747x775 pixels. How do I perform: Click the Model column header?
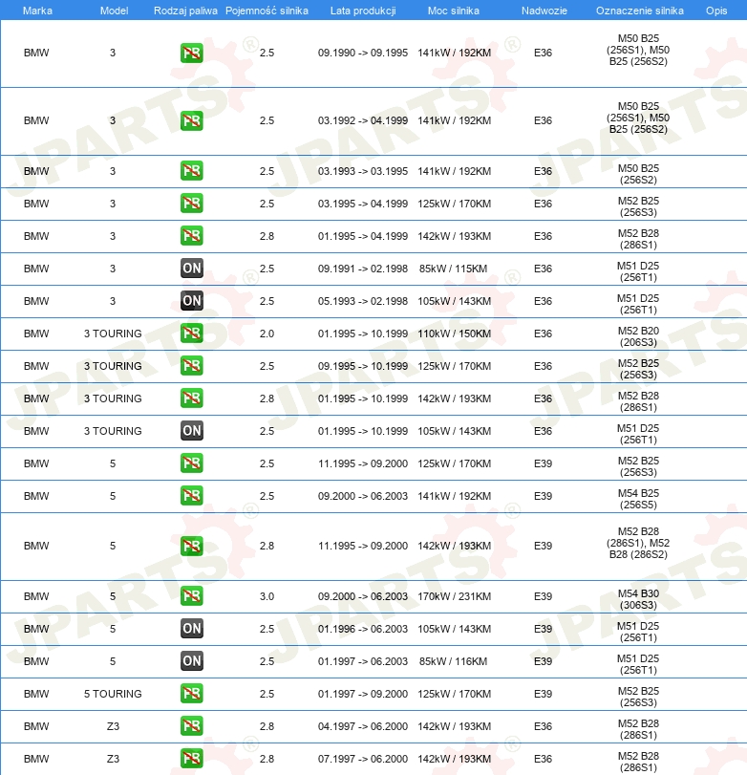pyautogui.click(x=114, y=11)
